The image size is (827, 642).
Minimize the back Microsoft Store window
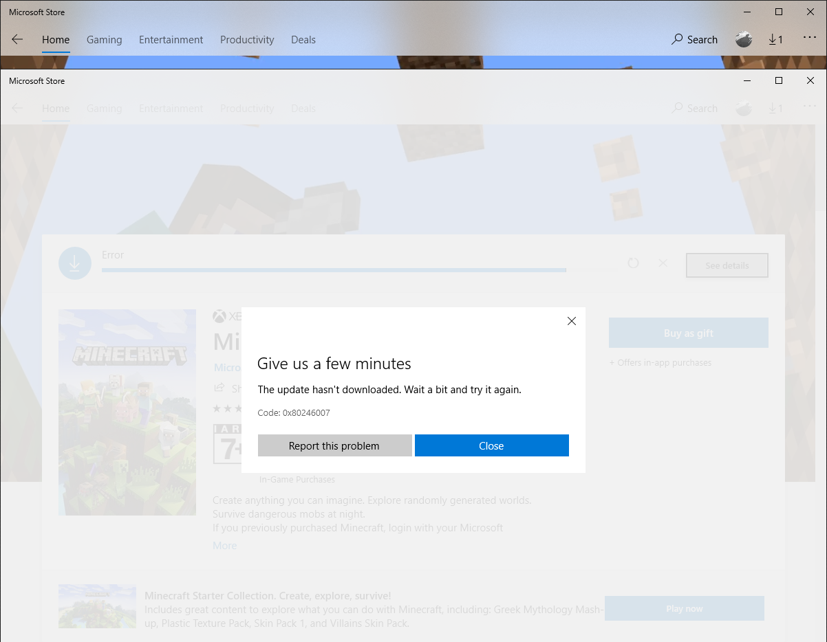tap(747, 12)
